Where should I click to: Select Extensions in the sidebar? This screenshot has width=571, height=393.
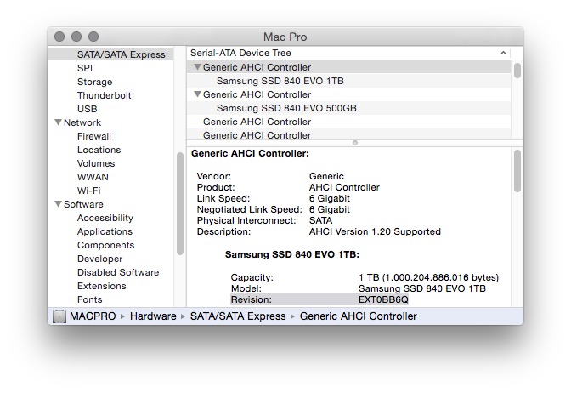(102, 286)
